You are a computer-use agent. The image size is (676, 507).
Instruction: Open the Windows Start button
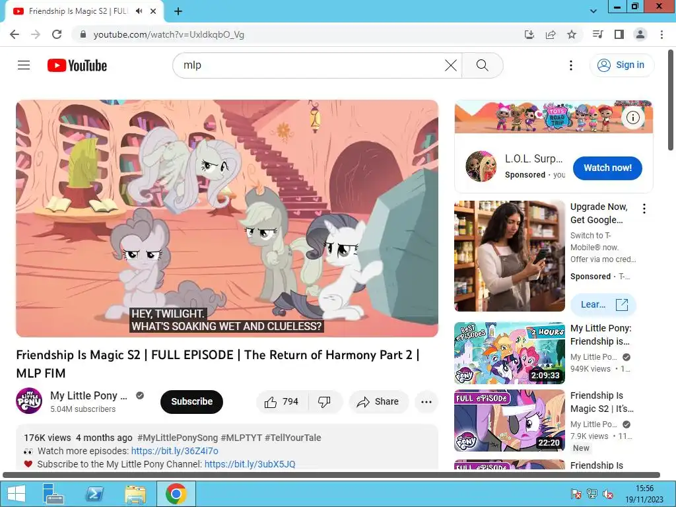[16, 494]
